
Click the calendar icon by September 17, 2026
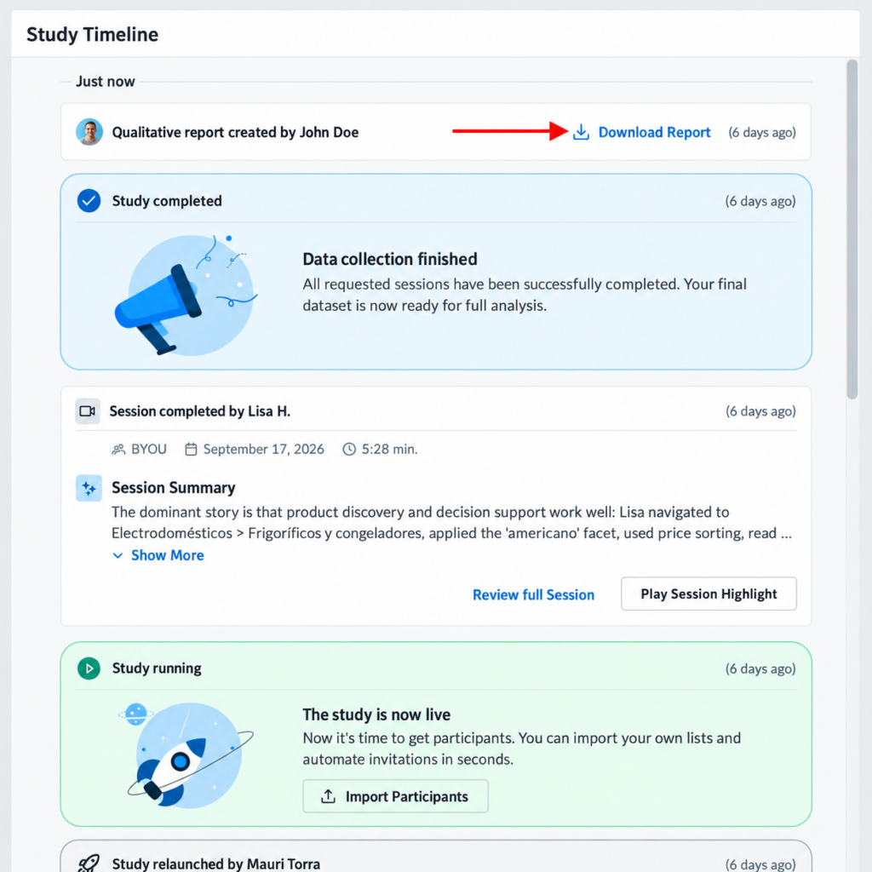(x=191, y=450)
